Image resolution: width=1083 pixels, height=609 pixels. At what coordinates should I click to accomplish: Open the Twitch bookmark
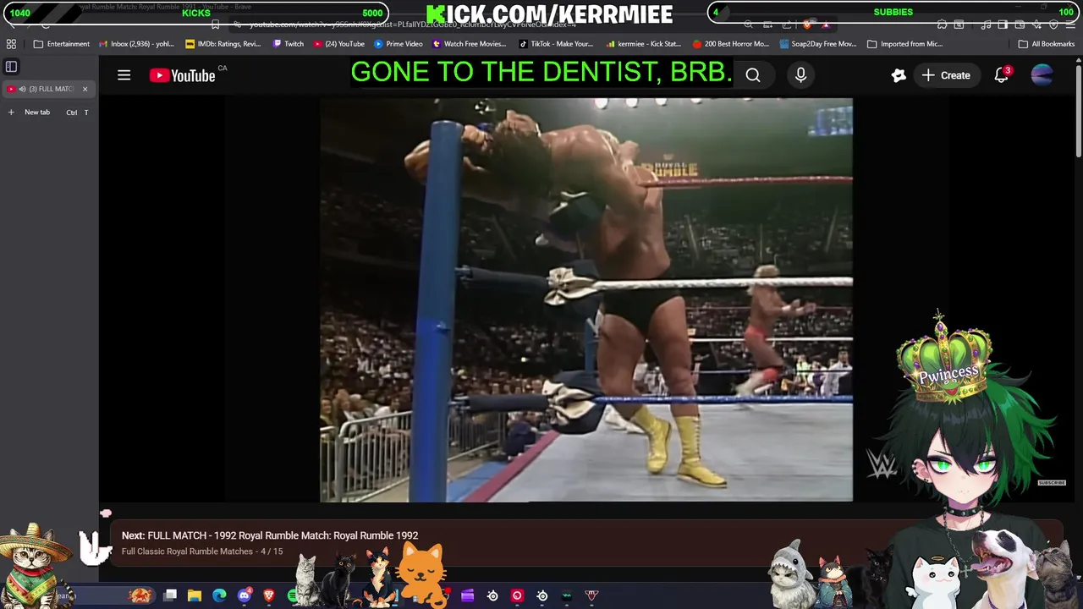(289, 44)
